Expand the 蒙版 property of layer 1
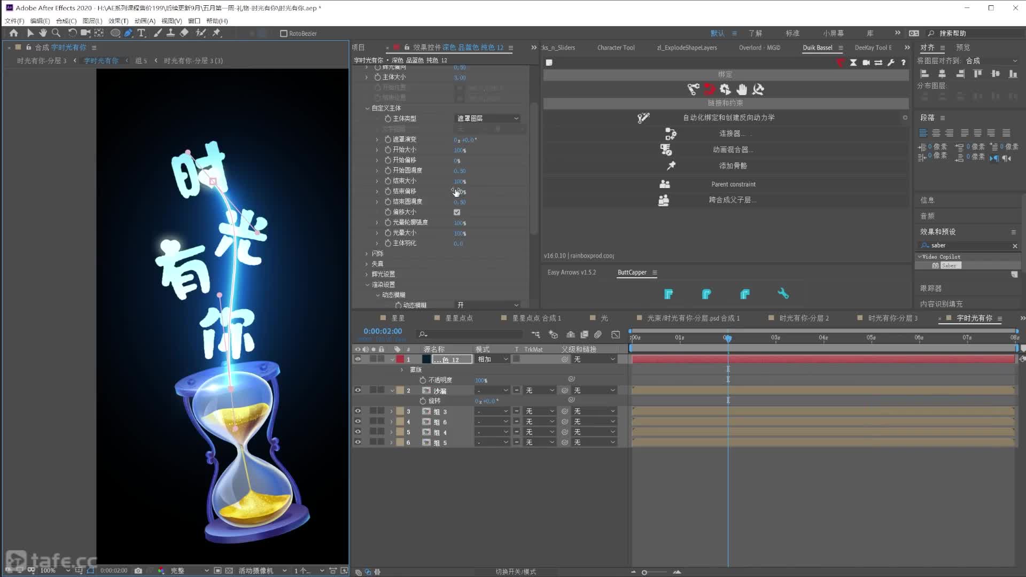Screen dimensions: 1026x577 click(x=402, y=370)
